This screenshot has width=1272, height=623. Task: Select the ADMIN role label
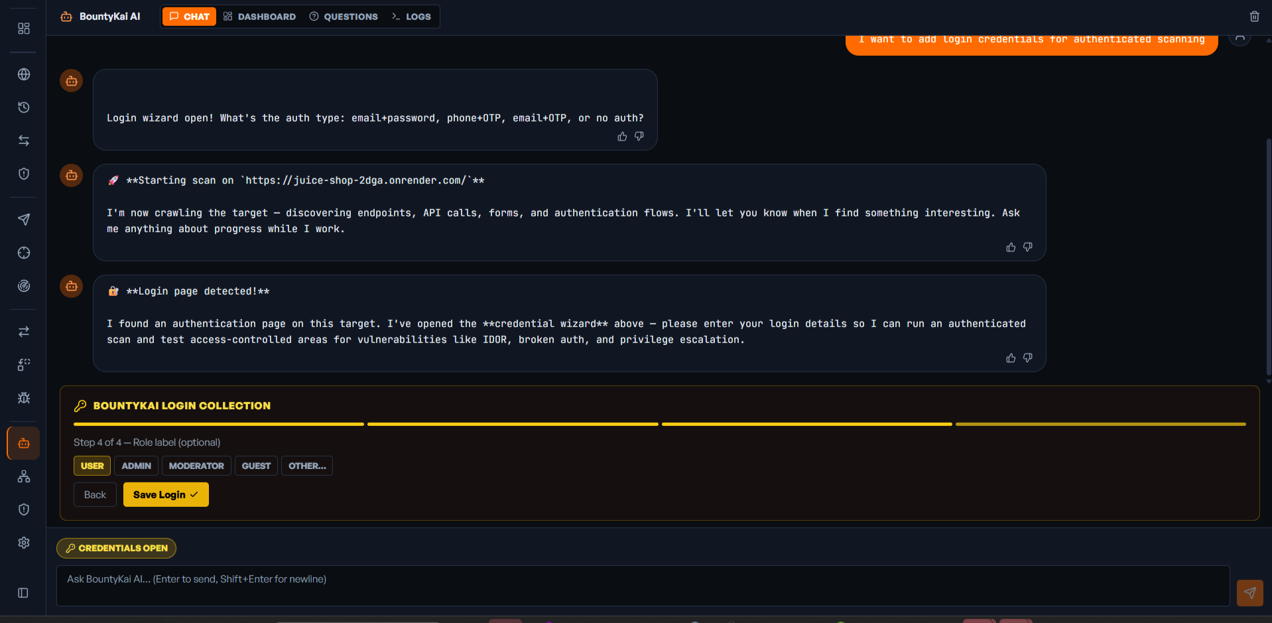136,466
